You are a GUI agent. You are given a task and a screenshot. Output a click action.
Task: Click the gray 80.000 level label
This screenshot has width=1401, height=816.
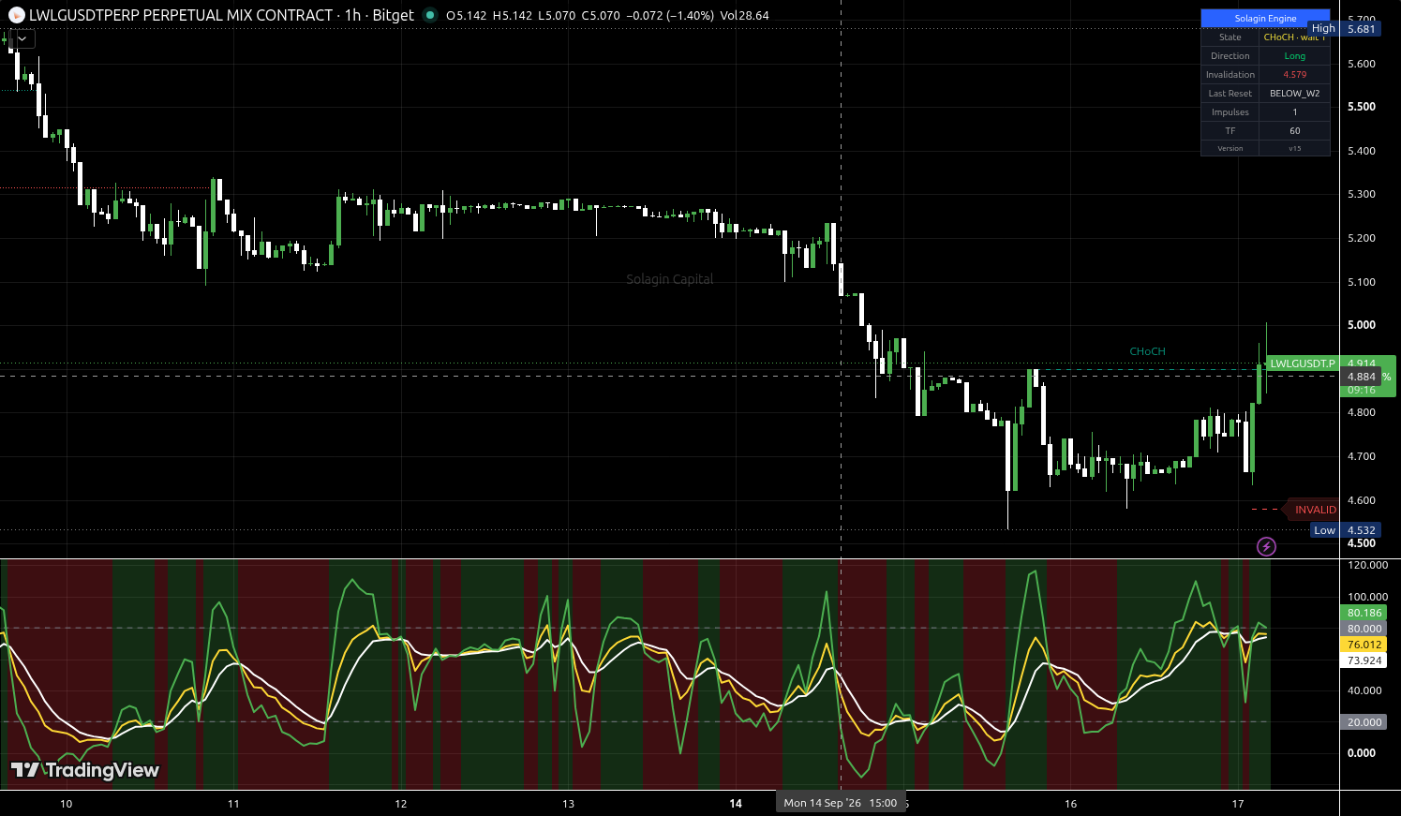[1364, 629]
